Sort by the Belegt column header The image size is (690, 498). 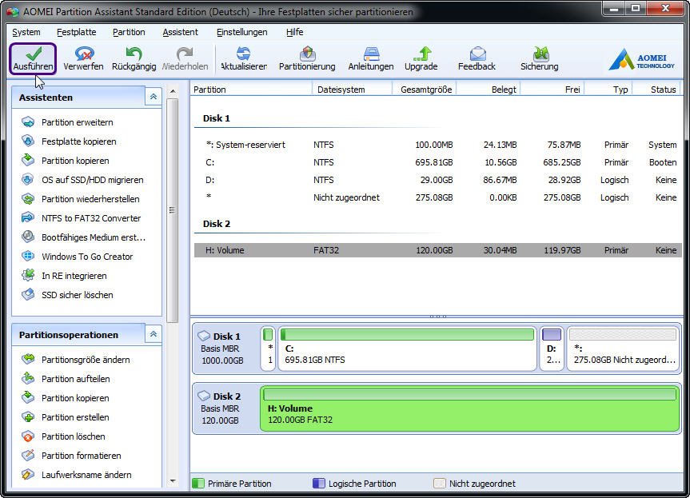[x=489, y=90]
